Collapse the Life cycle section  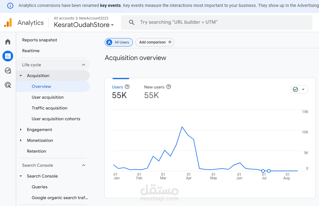(x=83, y=65)
